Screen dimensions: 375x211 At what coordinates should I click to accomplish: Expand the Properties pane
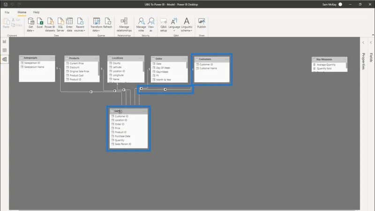pyautogui.click(x=363, y=43)
